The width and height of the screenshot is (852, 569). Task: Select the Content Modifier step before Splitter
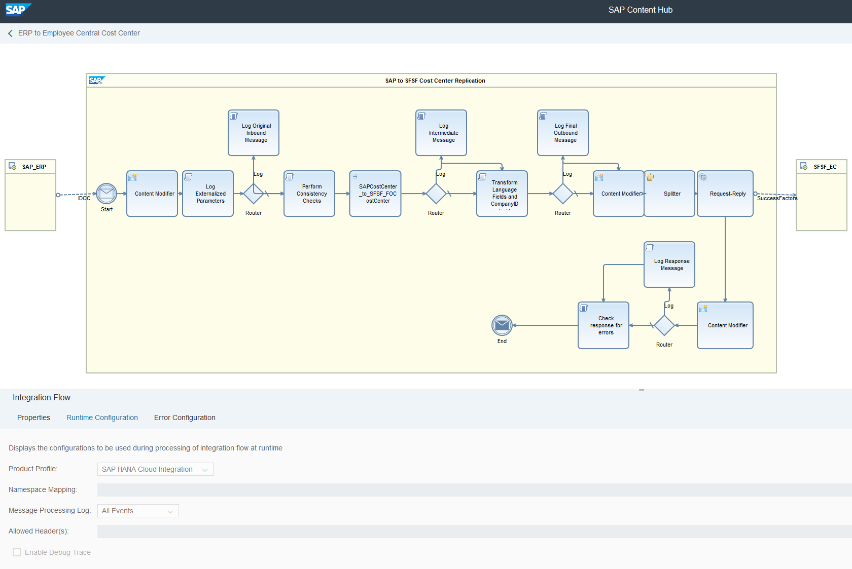point(619,194)
